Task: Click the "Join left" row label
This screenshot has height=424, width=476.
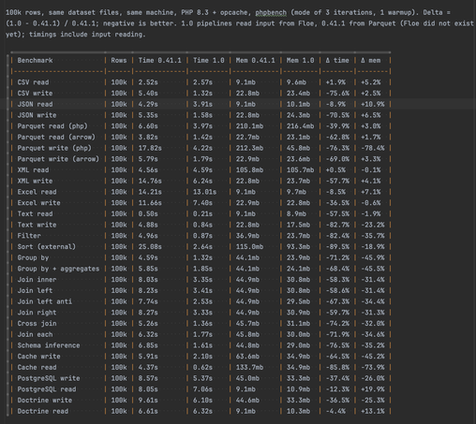Action: (x=35, y=290)
